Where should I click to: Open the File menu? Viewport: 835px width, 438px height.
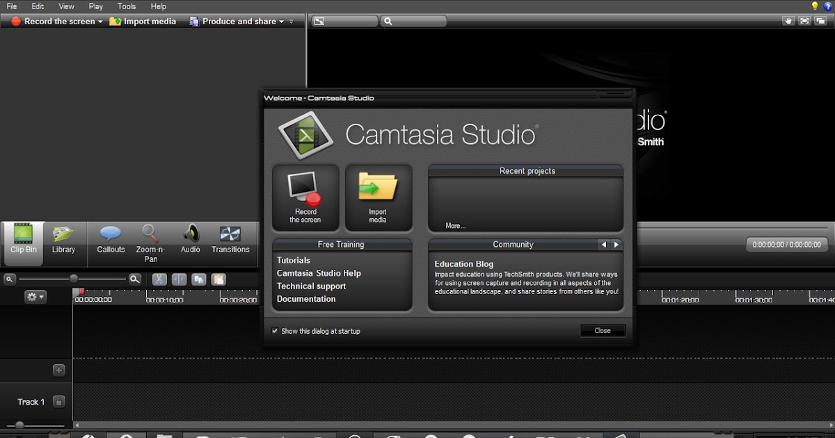12,6
